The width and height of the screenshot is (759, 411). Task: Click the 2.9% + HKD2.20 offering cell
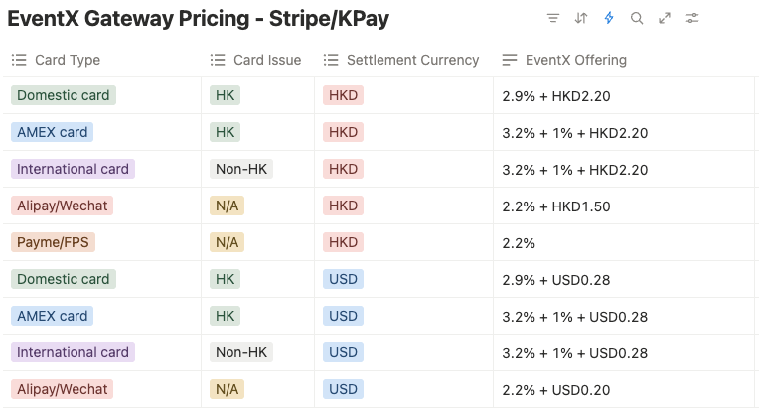tap(557, 96)
